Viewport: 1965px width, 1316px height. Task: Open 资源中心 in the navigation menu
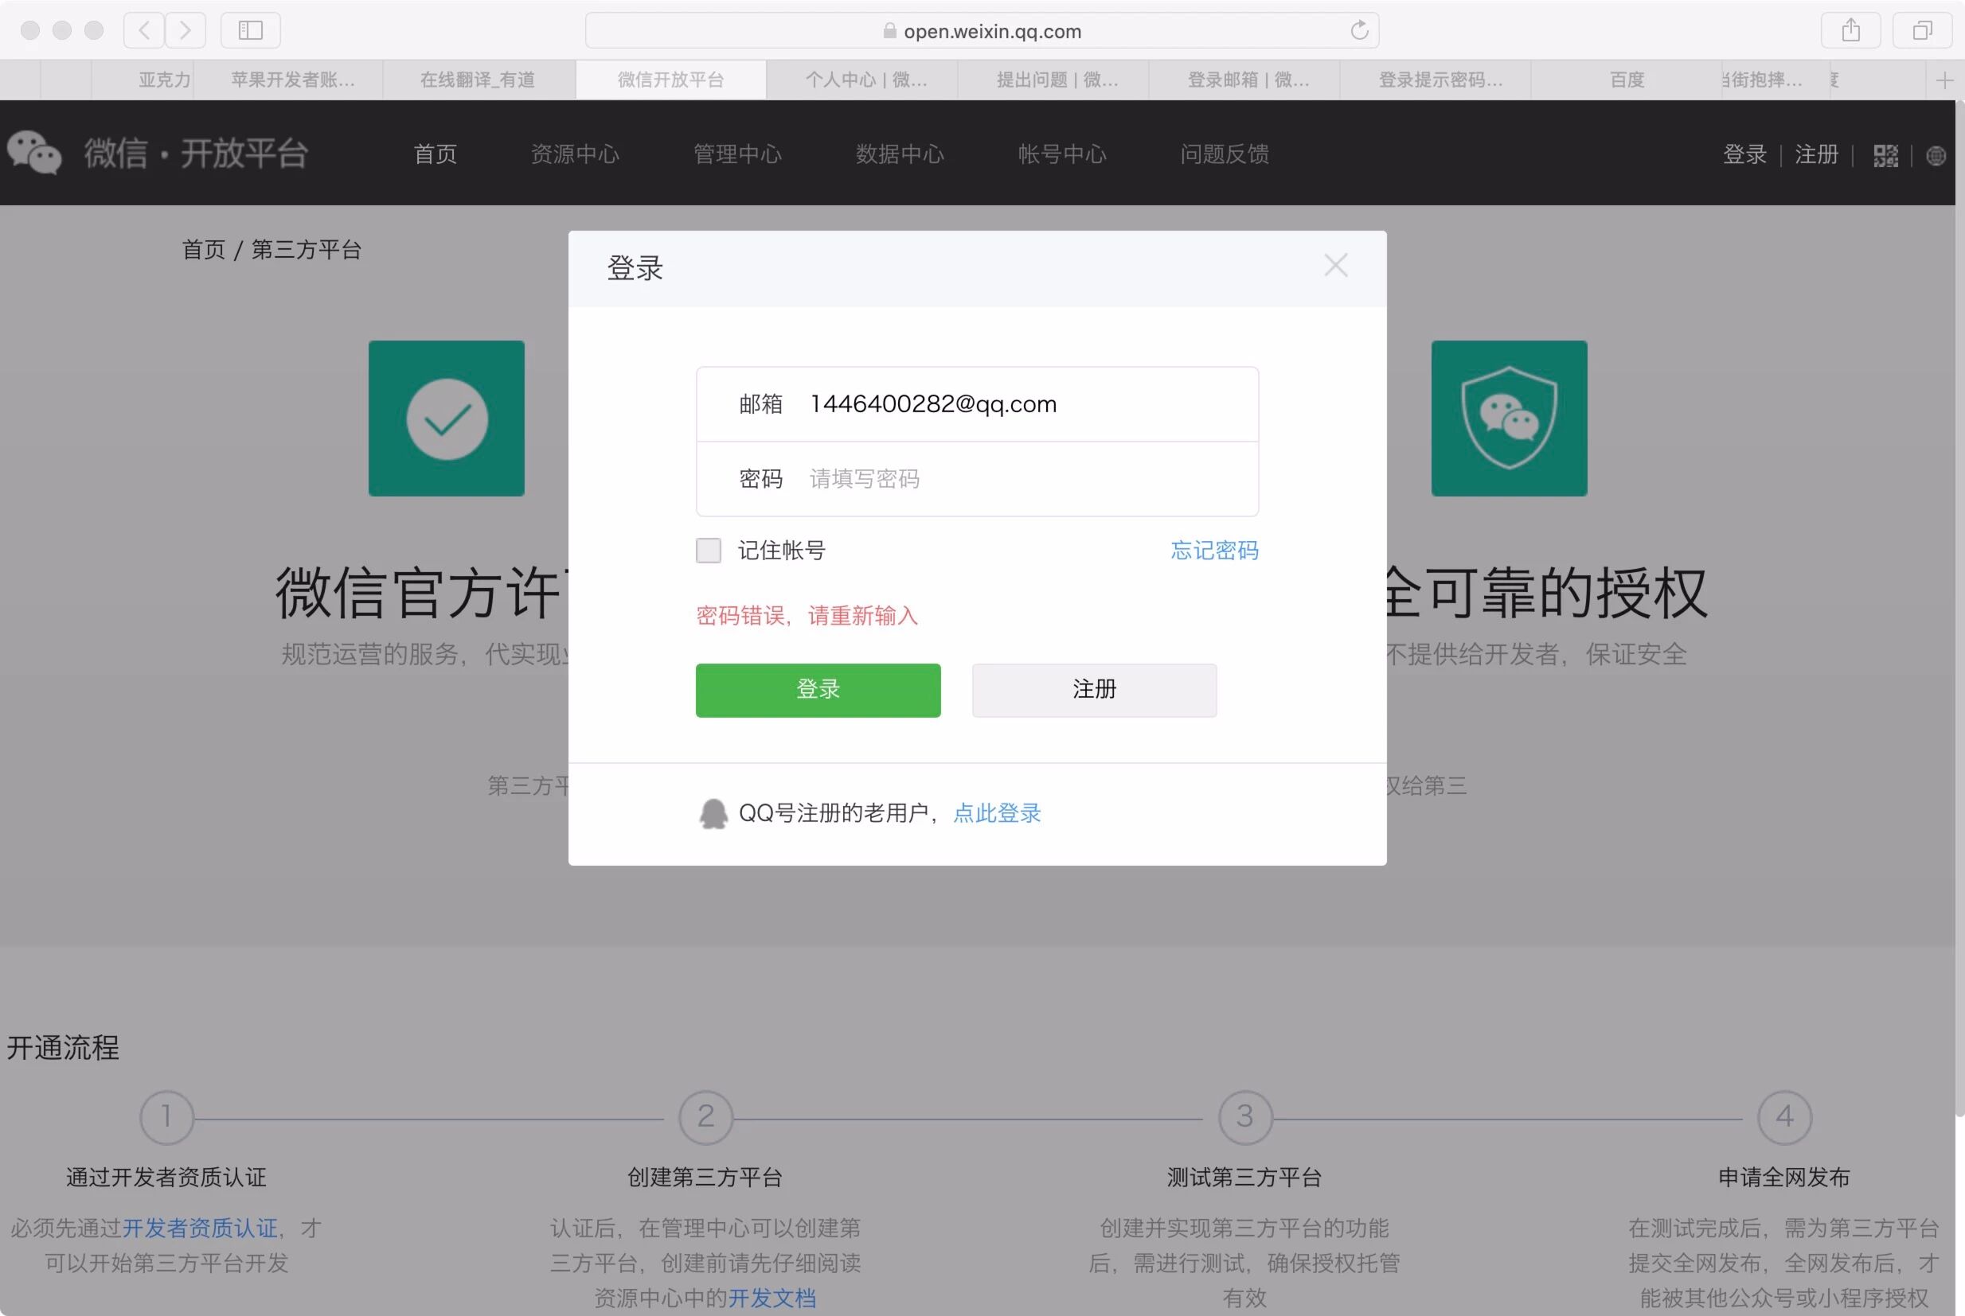[x=575, y=154]
